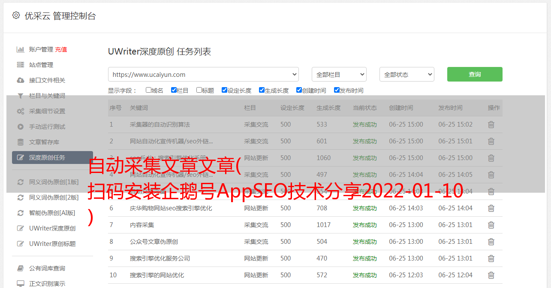Click the cloud upload icon for 接口文件相关

click(x=20, y=80)
